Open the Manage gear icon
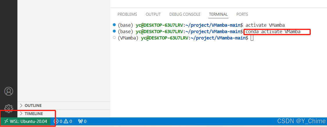The width and height of the screenshot is (327, 127). [x=8, y=108]
